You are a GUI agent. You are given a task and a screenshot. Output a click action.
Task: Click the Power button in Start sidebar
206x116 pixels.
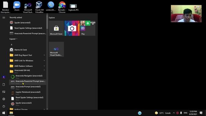pyautogui.click(x=4, y=106)
